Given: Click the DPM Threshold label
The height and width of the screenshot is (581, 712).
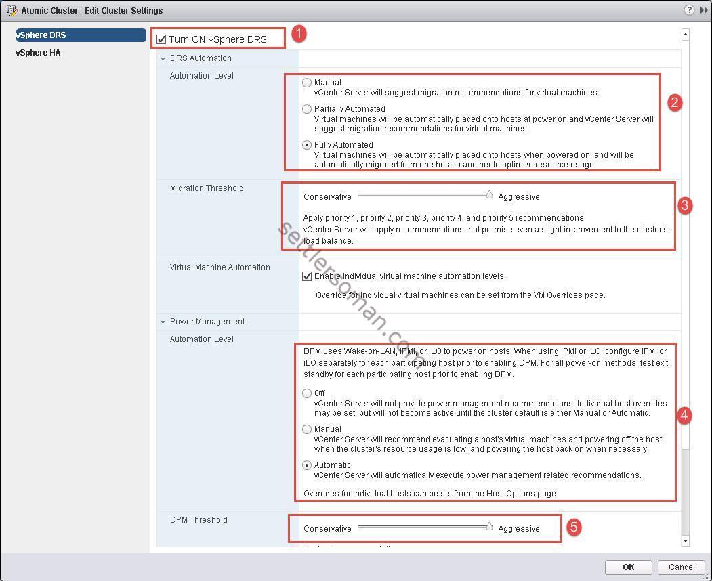Looking at the screenshot, I should [198, 520].
